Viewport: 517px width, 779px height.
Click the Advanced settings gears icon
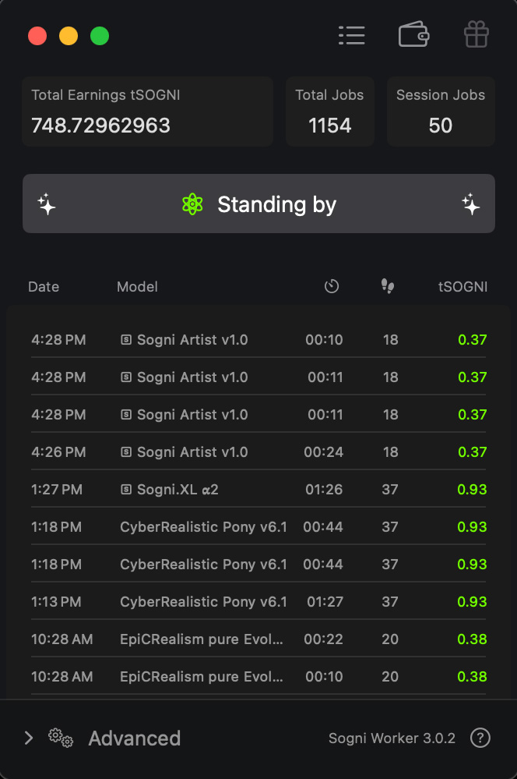click(61, 738)
